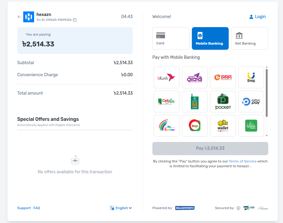The height and width of the screenshot is (223, 283).
Task: Click the 04:43 countdown timer
Action: [127, 17]
